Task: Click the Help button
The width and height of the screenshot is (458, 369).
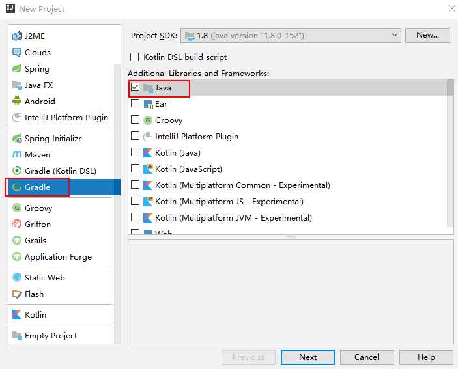Action: pyautogui.click(x=426, y=357)
